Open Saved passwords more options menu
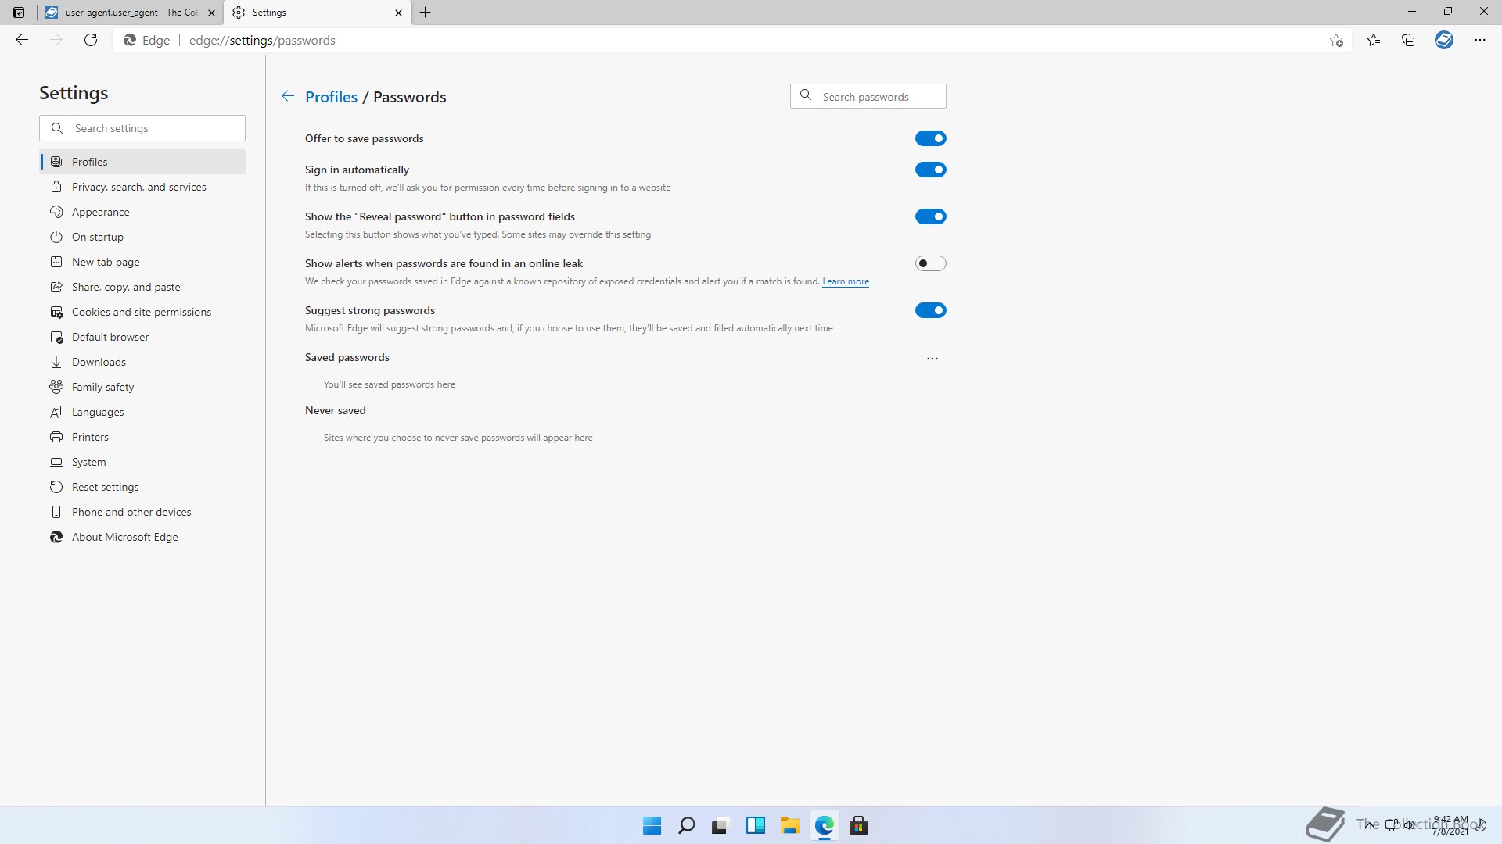Image resolution: width=1502 pixels, height=844 pixels. 932,358
